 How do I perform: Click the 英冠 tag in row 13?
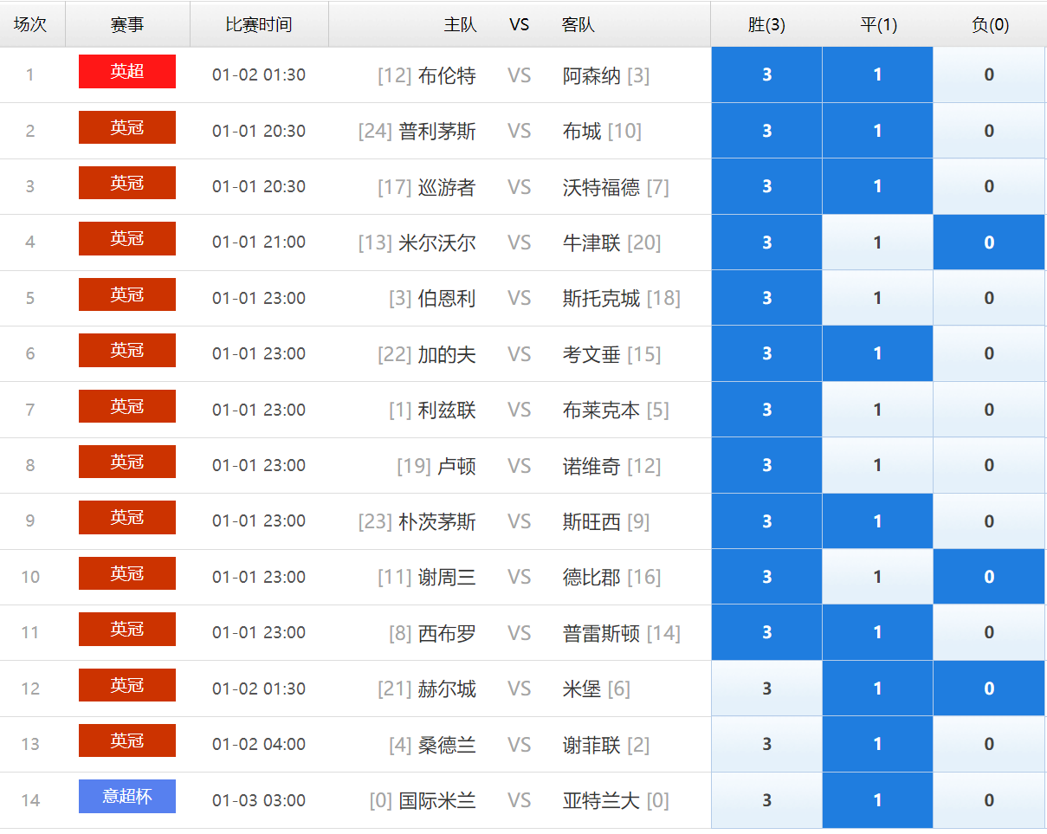point(127,740)
